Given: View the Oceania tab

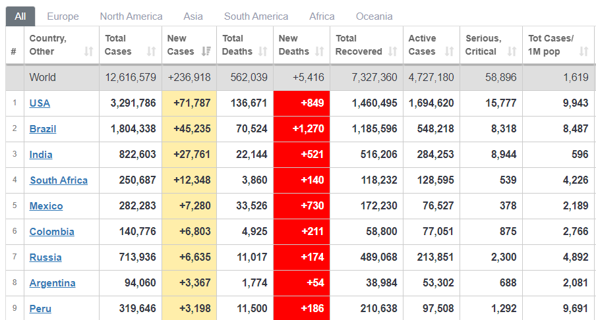Looking at the screenshot, I should (374, 16).
